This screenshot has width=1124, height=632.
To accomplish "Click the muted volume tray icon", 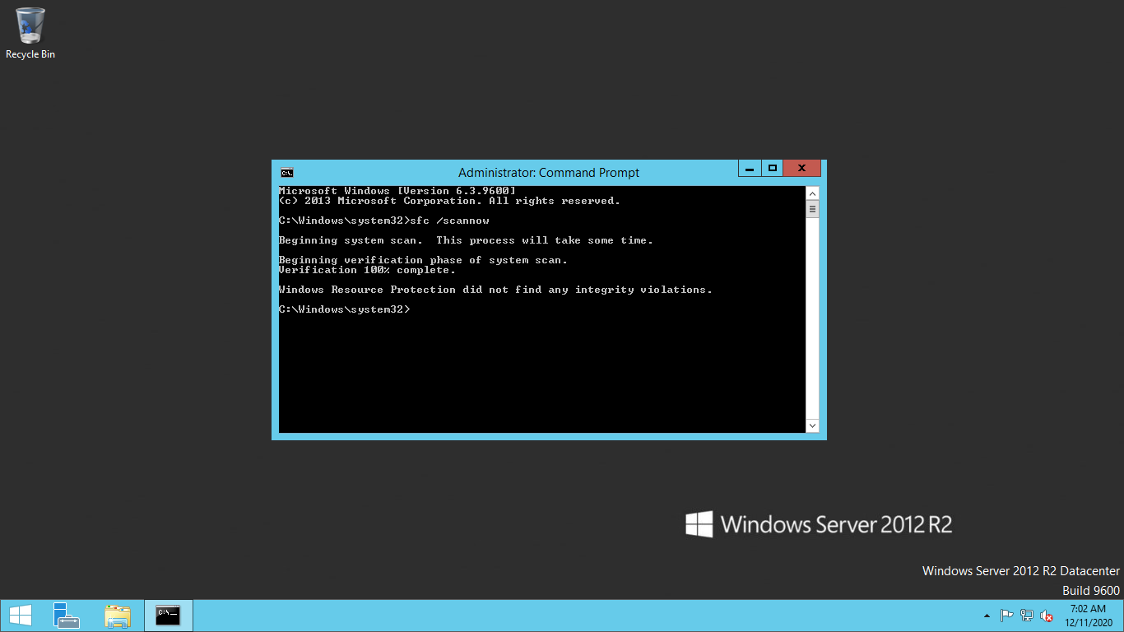I will (x=1047, y=616).
